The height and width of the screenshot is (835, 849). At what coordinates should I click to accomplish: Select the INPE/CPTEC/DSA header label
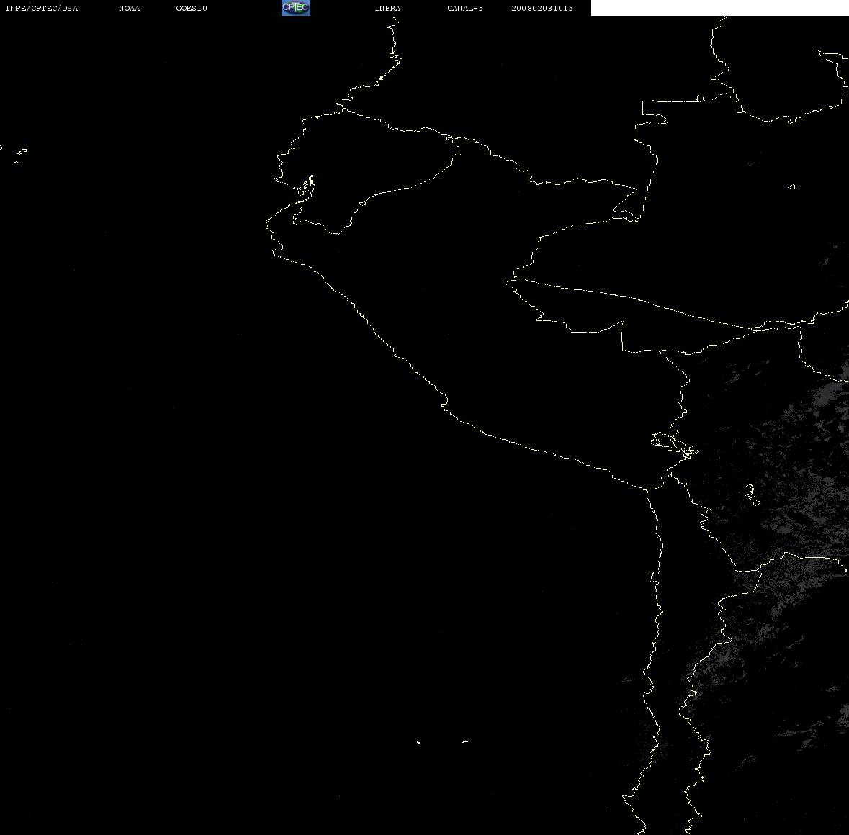coord(42,8)
